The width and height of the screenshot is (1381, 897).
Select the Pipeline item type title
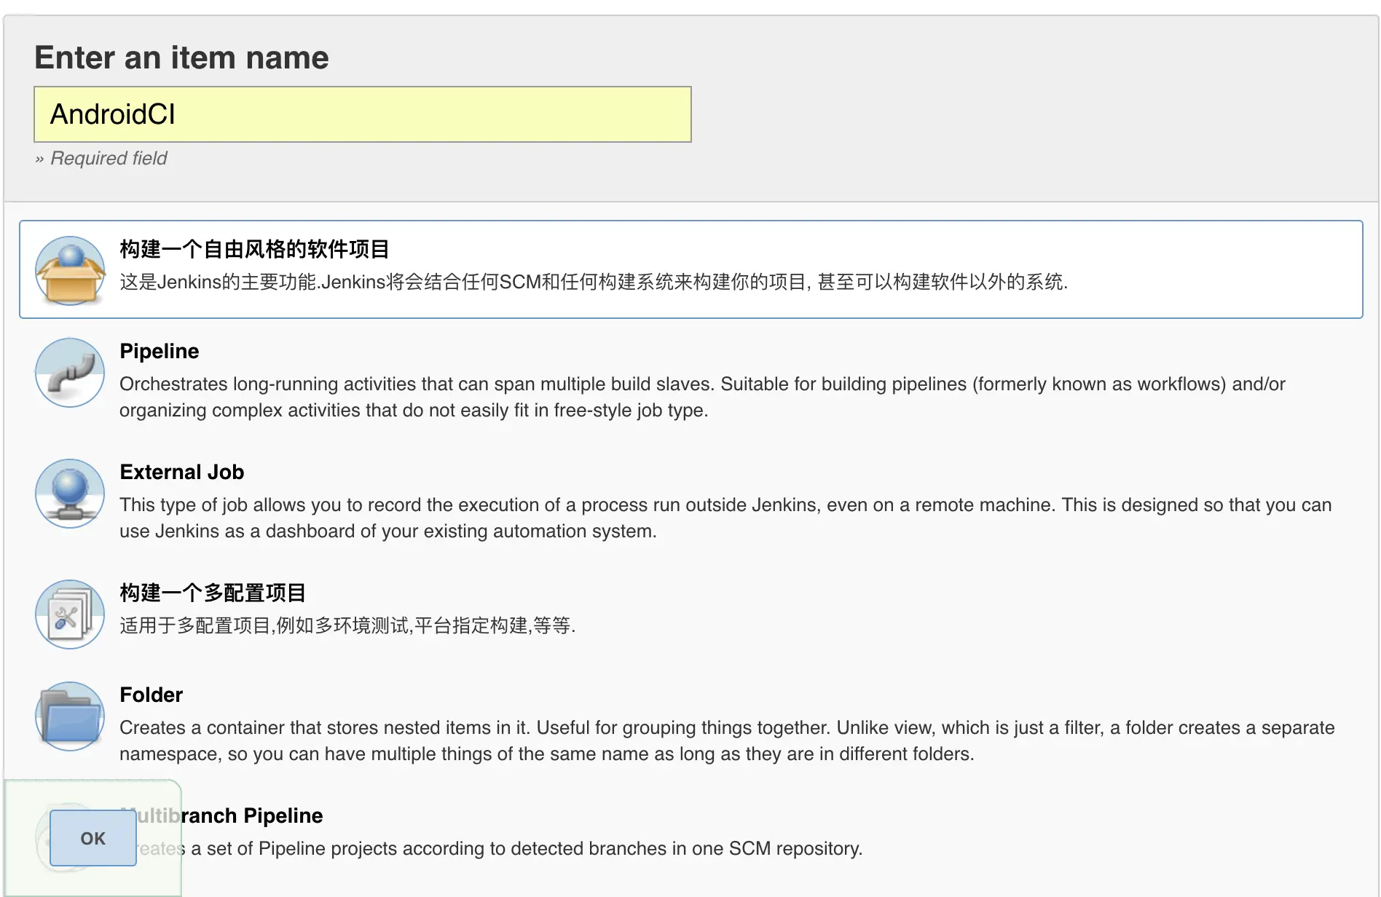160,351
